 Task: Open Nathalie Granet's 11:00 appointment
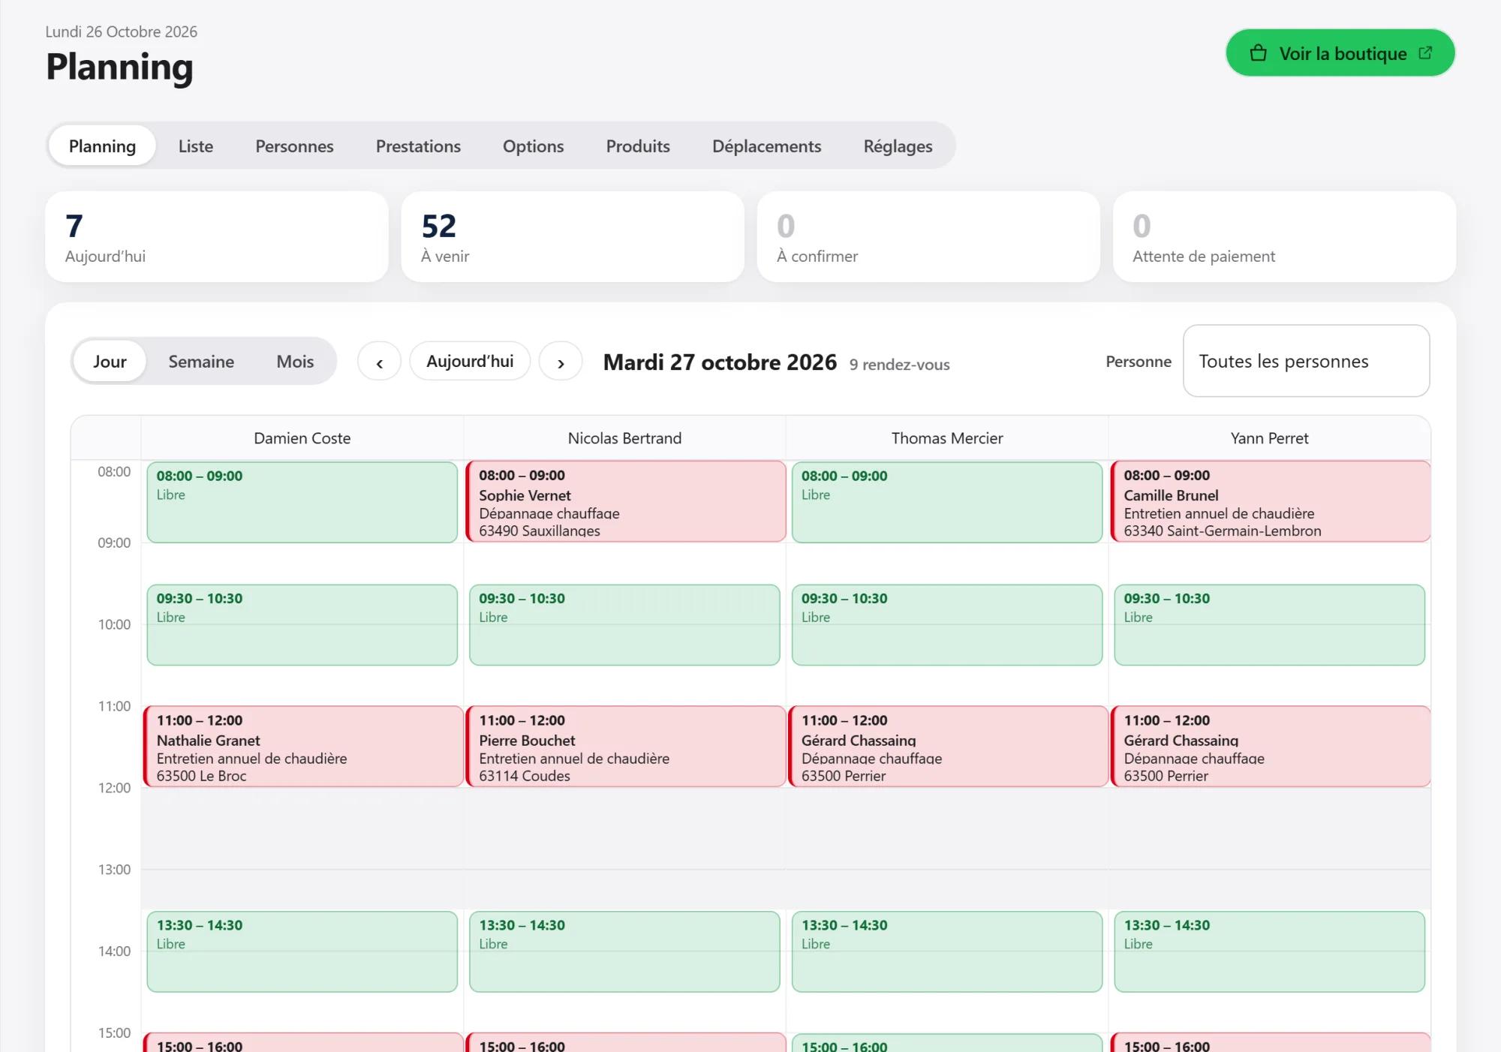303,746
